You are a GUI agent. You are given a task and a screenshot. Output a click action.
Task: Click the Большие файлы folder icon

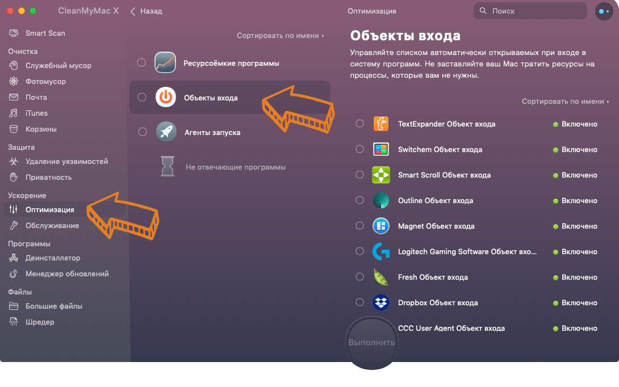14,306
